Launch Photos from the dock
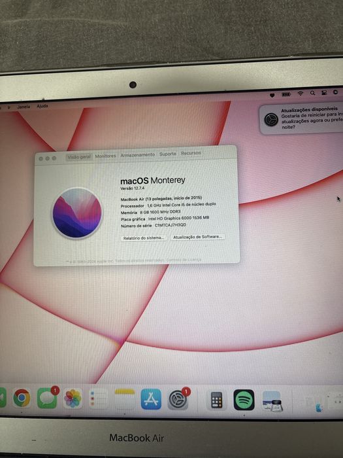 click(73, 398)
